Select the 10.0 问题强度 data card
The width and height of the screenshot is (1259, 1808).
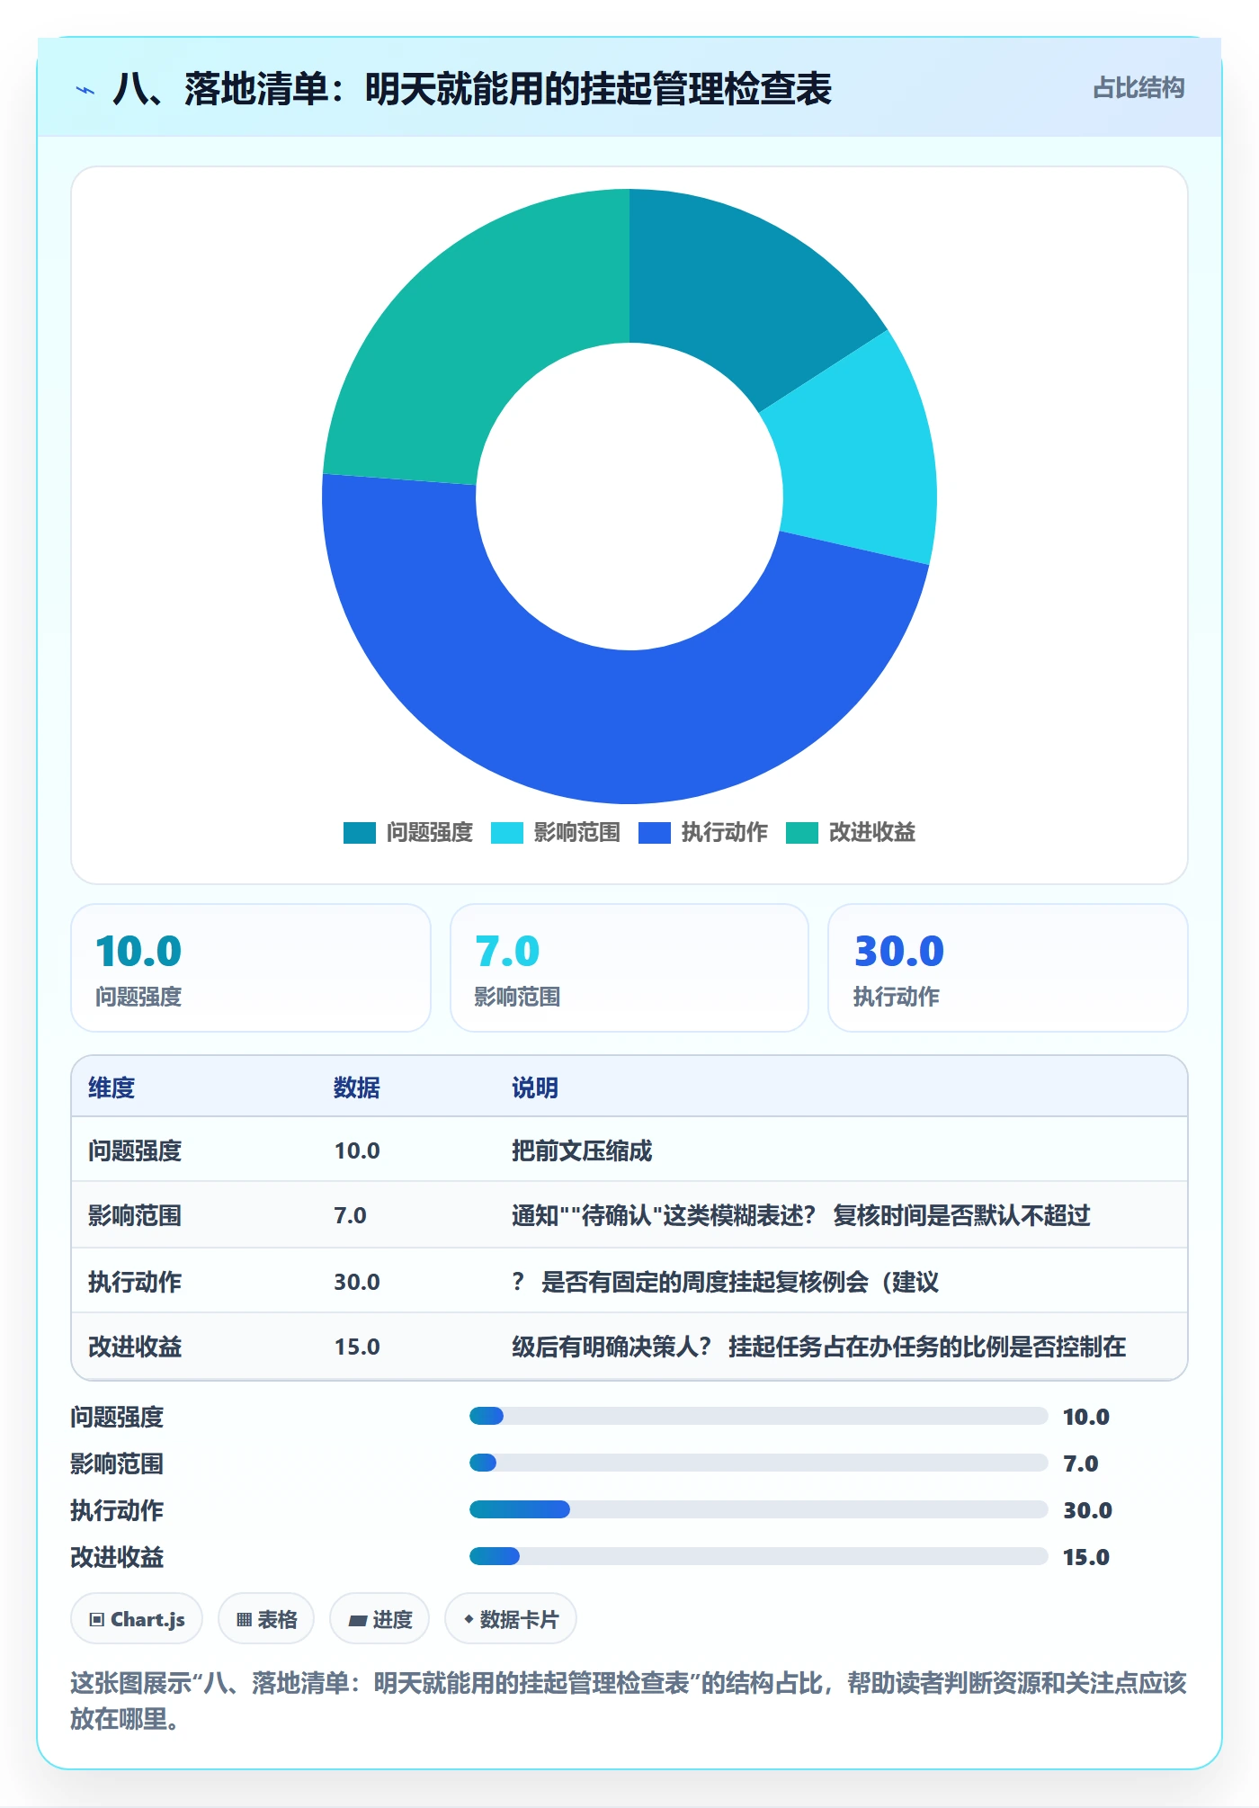pos(251,968)
